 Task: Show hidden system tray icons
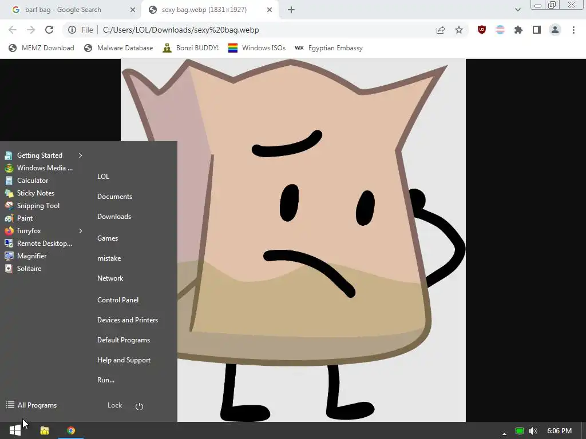click(x=504, y=433)
